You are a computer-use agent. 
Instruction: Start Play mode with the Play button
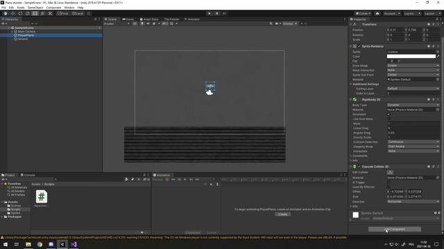pos(210,14)
